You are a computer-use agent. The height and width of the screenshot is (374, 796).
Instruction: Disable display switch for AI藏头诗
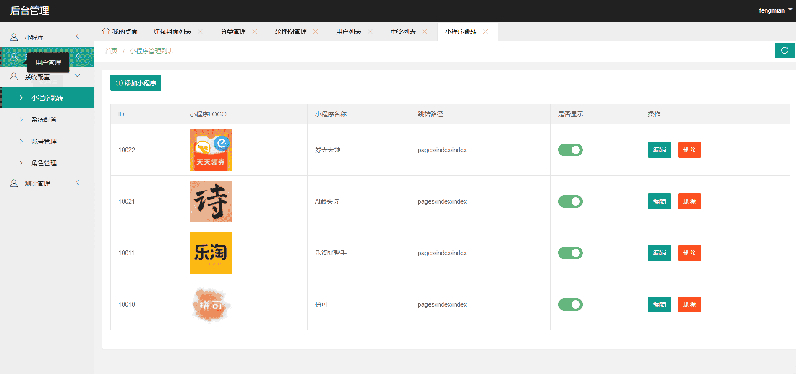click(x=570, y=201)
